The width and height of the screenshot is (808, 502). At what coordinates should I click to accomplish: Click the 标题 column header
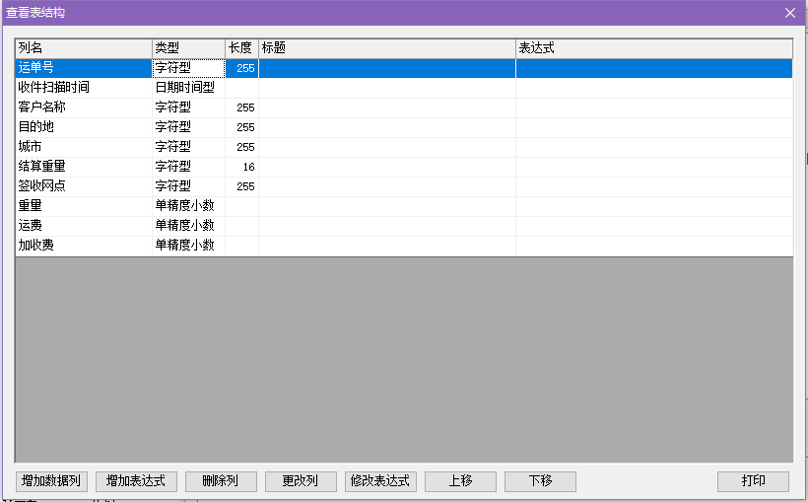click(387, 48)
